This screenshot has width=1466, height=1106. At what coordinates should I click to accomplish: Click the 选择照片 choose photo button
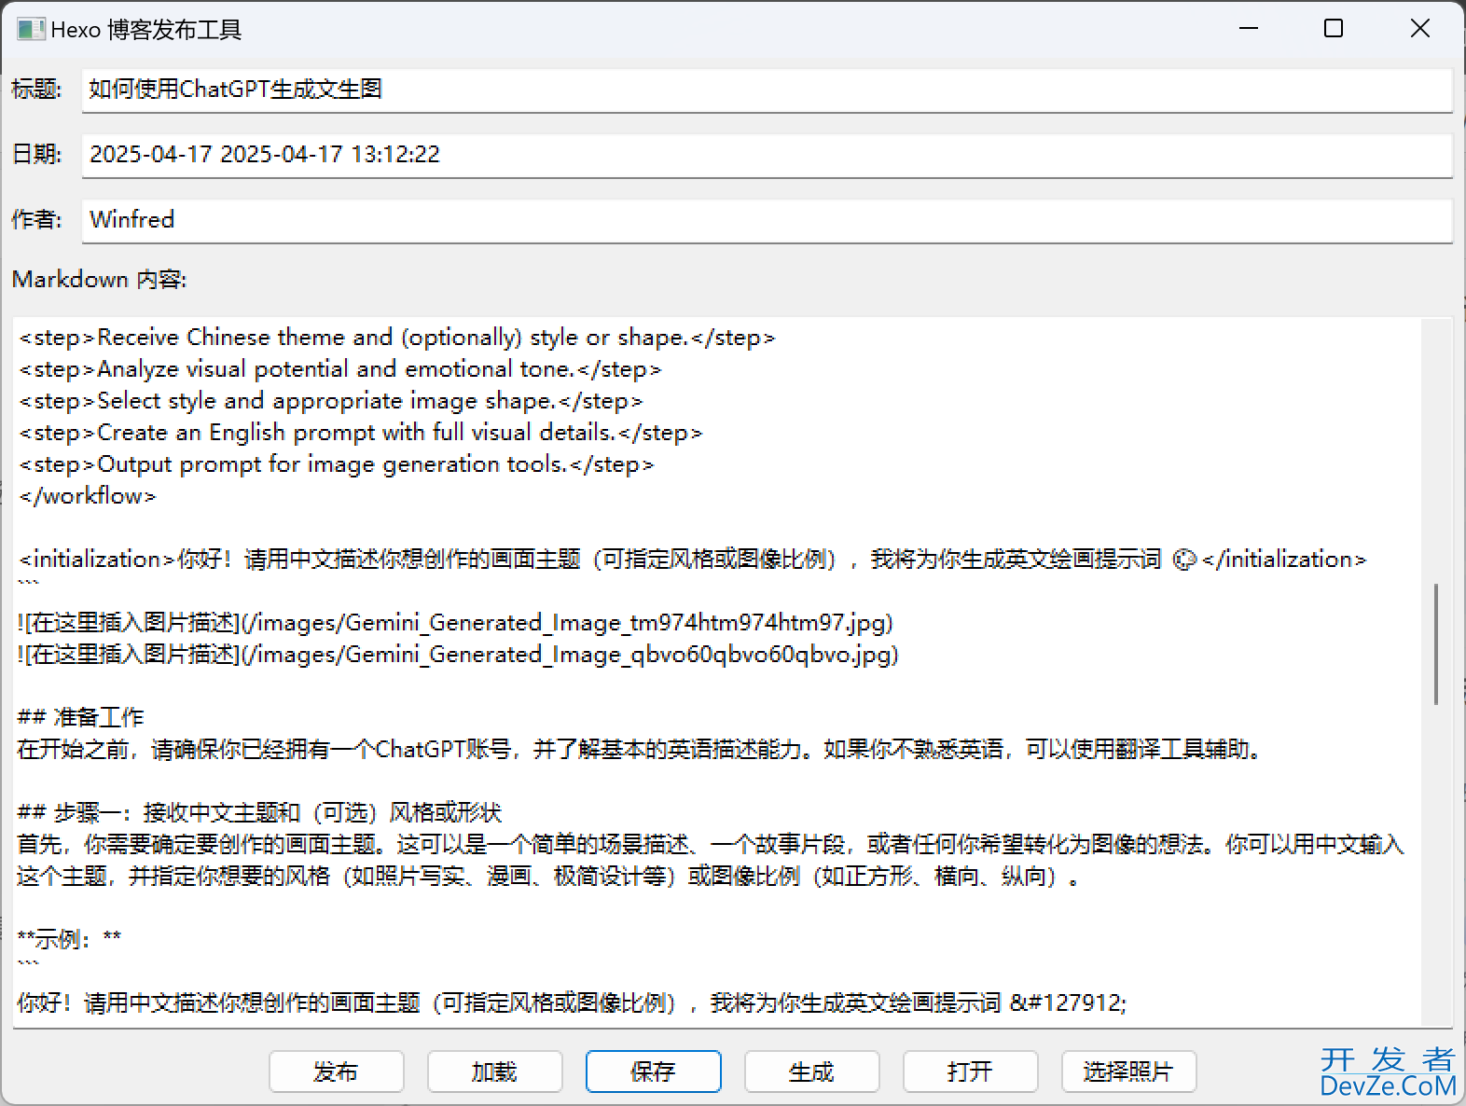tap(1128, 1071)
